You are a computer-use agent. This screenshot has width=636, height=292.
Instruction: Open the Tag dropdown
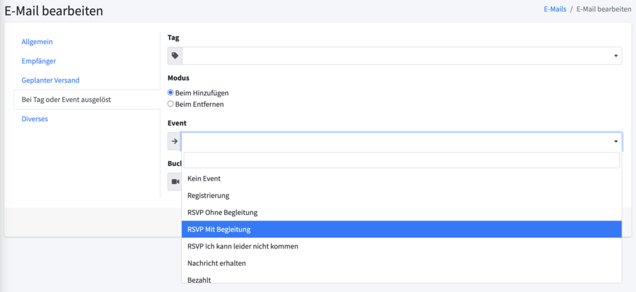point(401,56)
